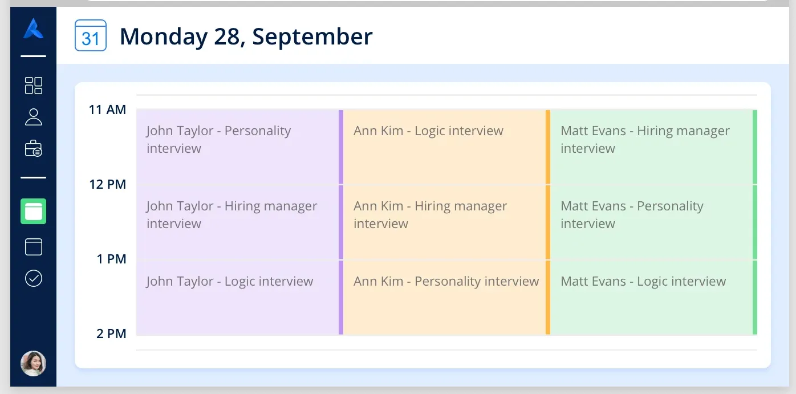Open the tasks checkmark circle icon
Screen dimensions: 796x394
point(34,278)
